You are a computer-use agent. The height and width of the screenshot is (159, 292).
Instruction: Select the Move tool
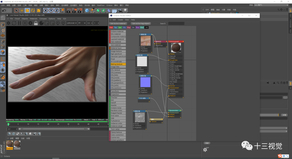point(22,11)
